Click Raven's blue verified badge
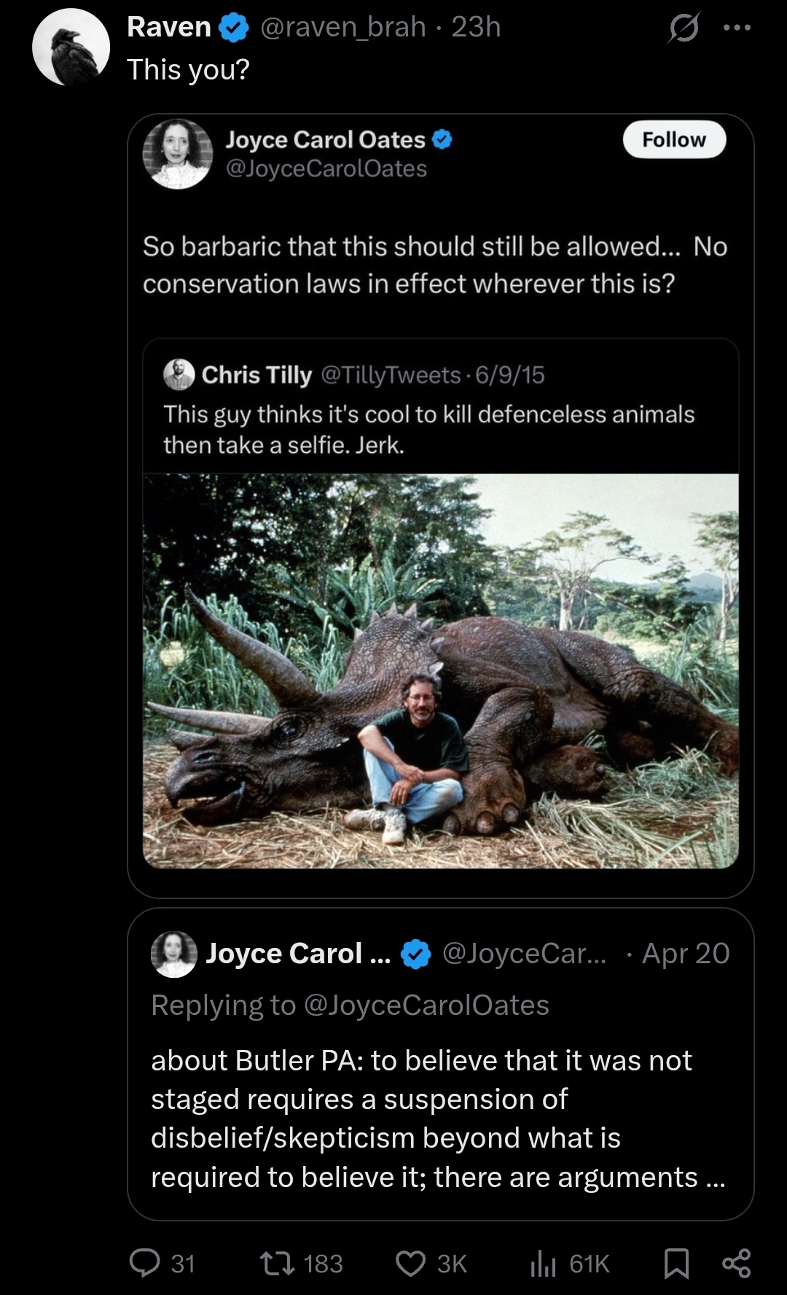787x1295 pixels. point(233,28)
